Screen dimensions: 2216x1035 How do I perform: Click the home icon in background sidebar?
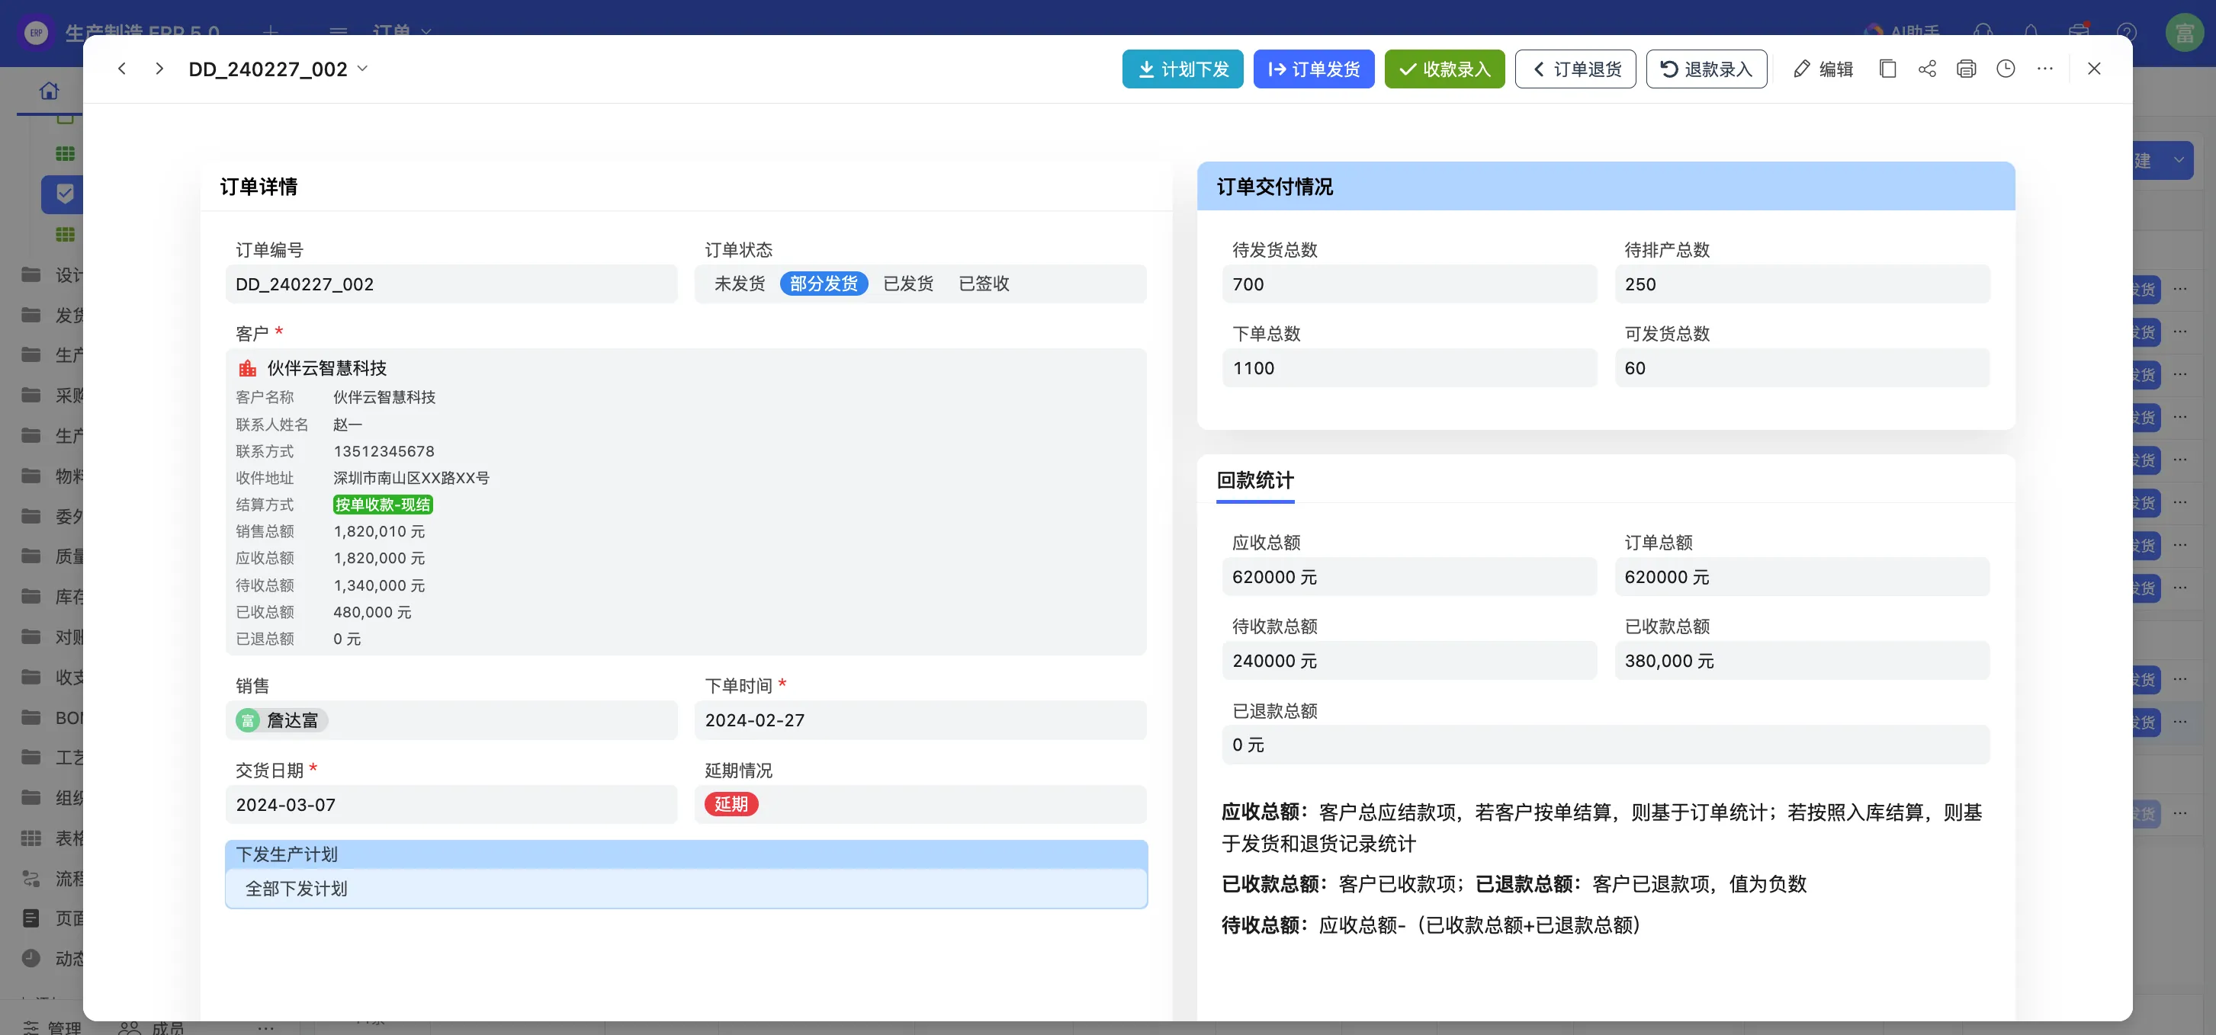click(x=49, y=90)
